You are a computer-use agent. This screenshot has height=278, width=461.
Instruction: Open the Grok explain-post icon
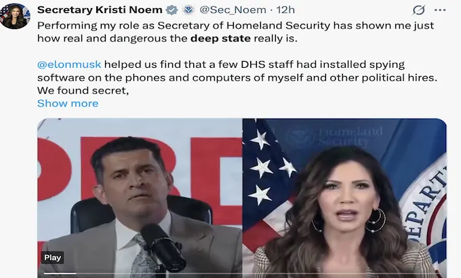coord(419,10)
